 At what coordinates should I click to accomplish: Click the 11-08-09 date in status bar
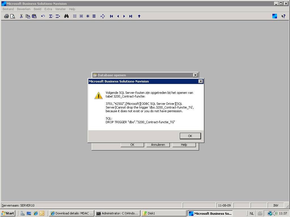coord(224,205)
